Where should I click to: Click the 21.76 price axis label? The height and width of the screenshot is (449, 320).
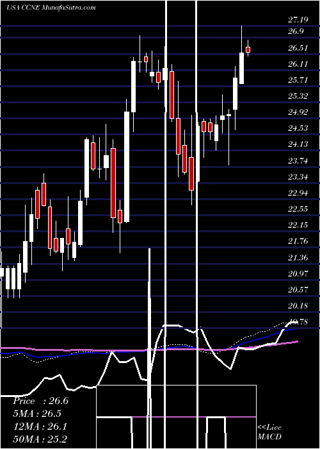(x=298, y=241)
